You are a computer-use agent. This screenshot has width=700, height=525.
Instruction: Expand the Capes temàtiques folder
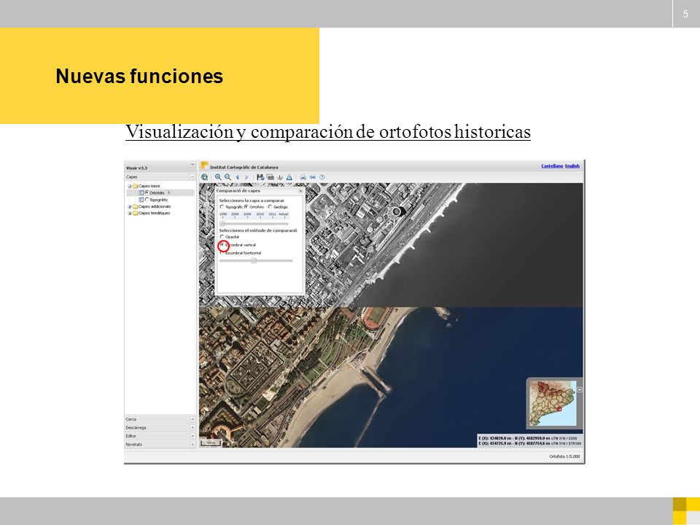[130, 214]
